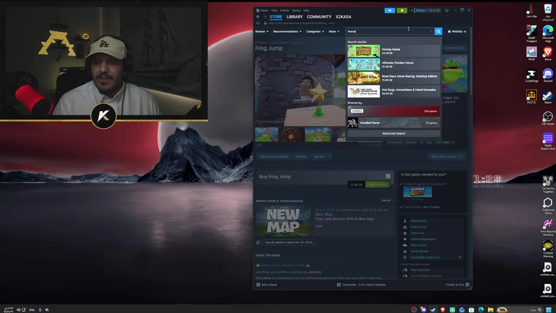Expand the Recommendations dropdown
This screenshot has height=313, width=556.
coord(287,31)
